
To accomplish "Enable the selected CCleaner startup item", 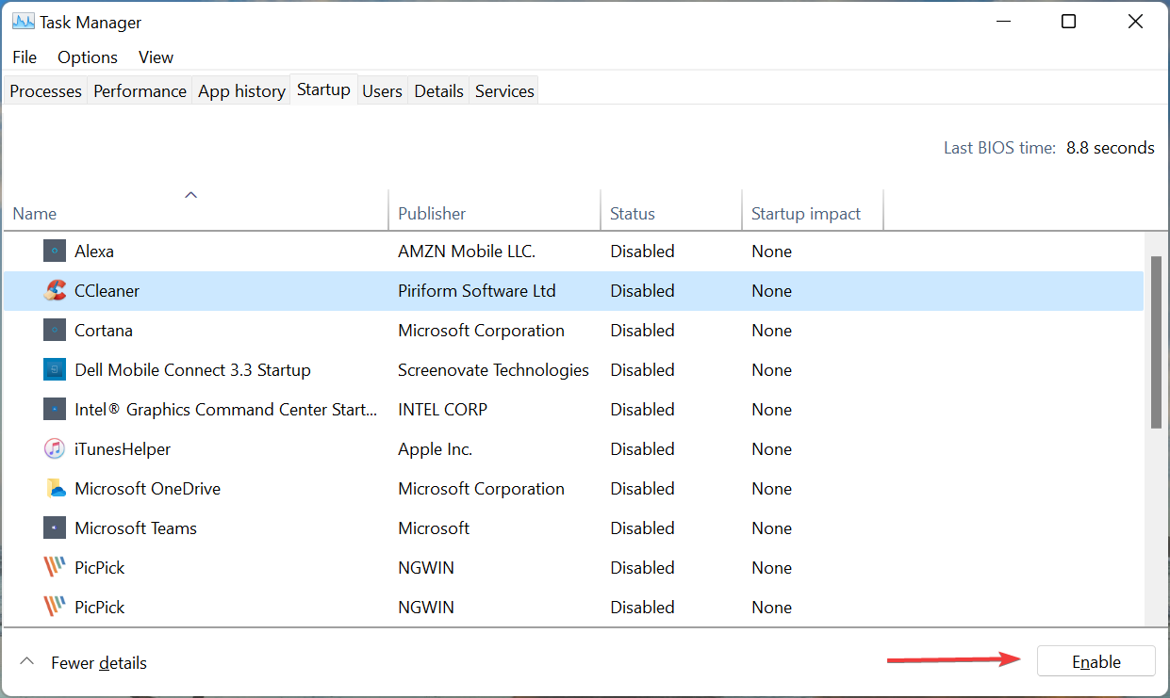I will 1096,661.
